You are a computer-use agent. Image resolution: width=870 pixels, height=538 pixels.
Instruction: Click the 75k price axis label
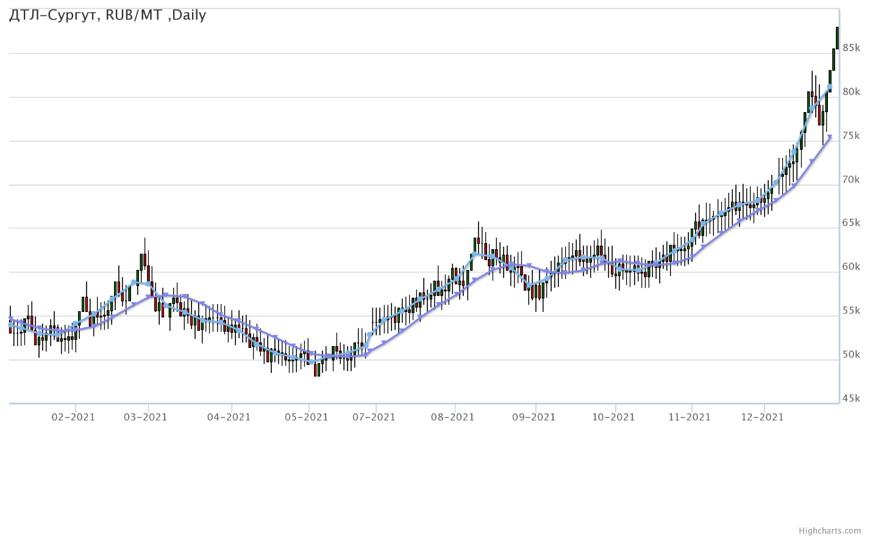pos(851,136)
